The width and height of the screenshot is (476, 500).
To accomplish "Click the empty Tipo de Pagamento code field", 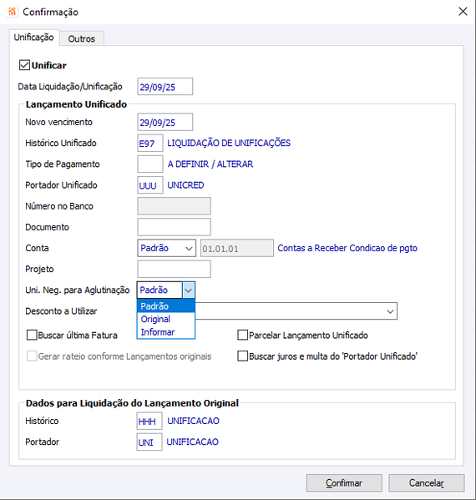I will (150, 164).
